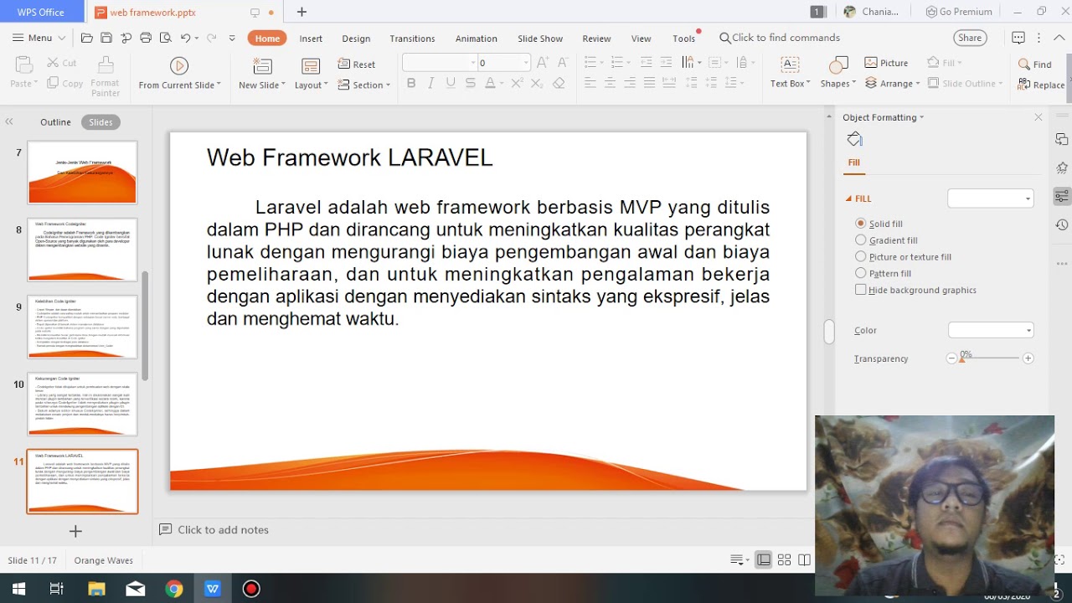The width and height of the screenshot is (1072, 603).
Task: Open the Insert ribbon tab
Action: point(311,39)
